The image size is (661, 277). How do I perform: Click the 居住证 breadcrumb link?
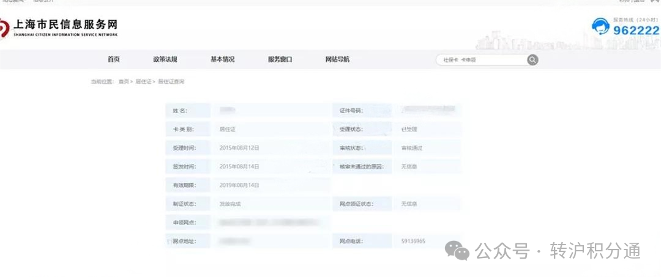click(143, 82)
